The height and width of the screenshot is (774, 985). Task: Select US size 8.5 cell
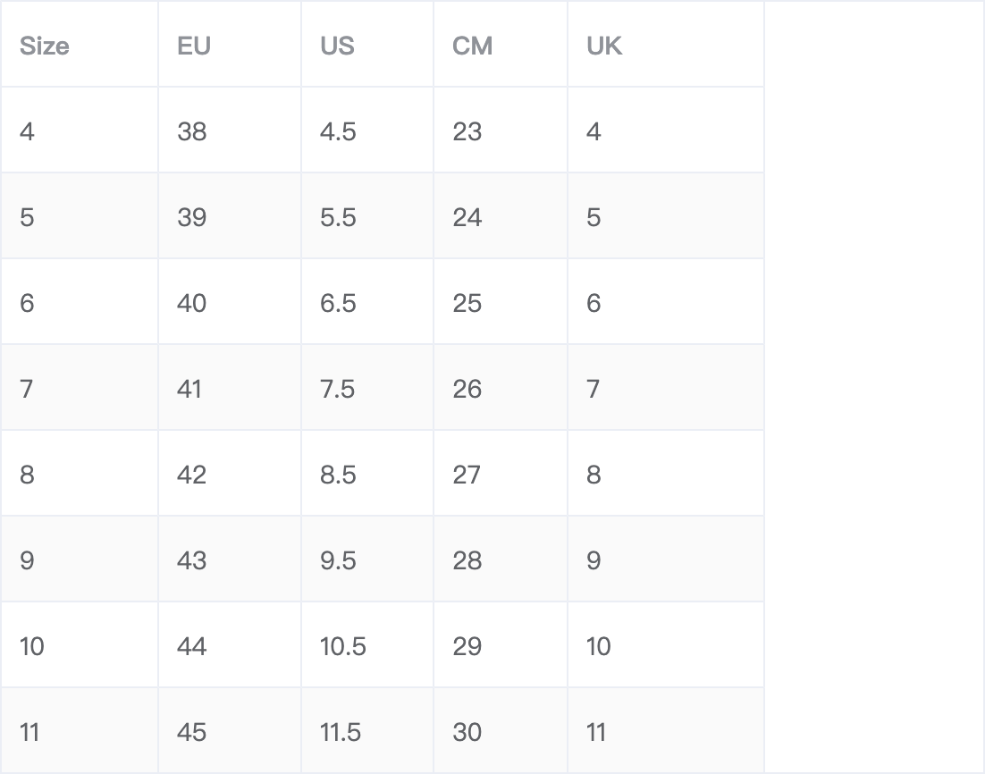(x=367, y=473)
